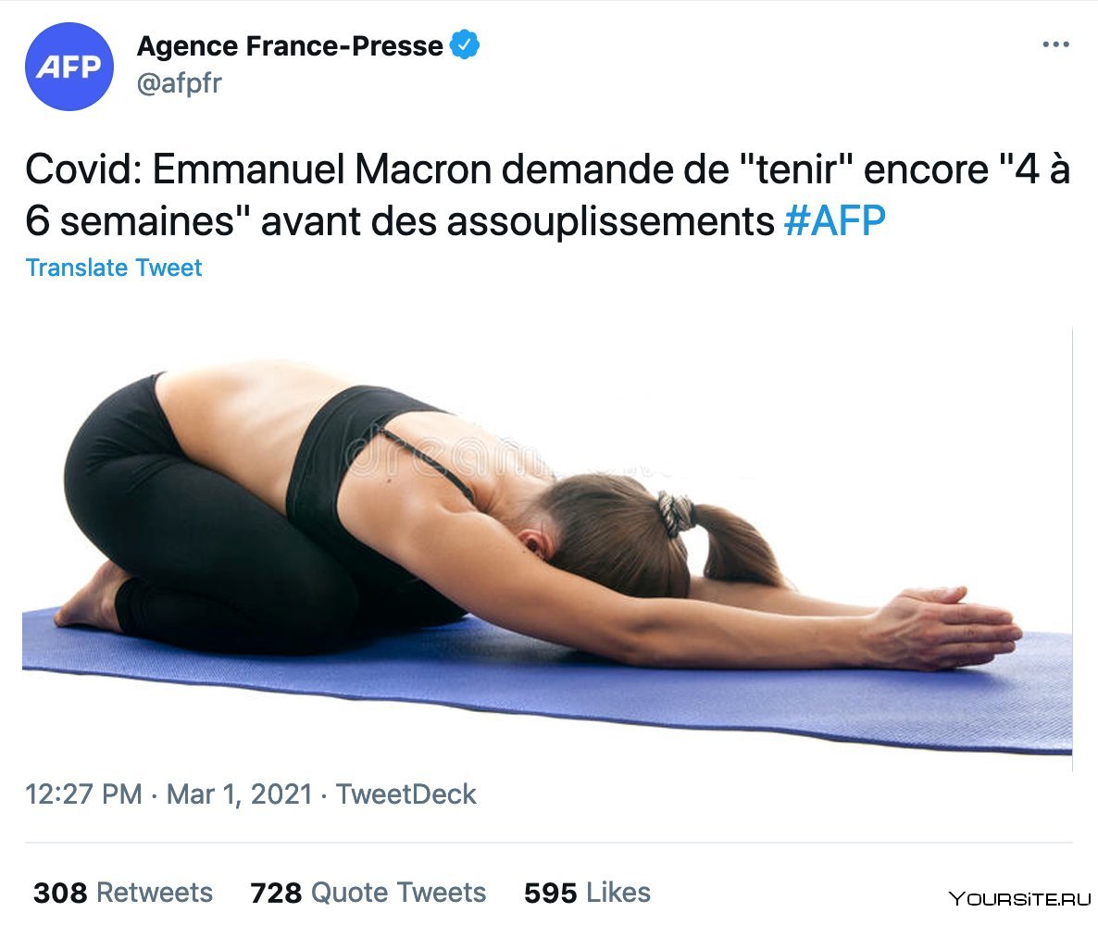Open the yoga pose tweet image
Screen dimensions: 1098x925
point(547,548)
